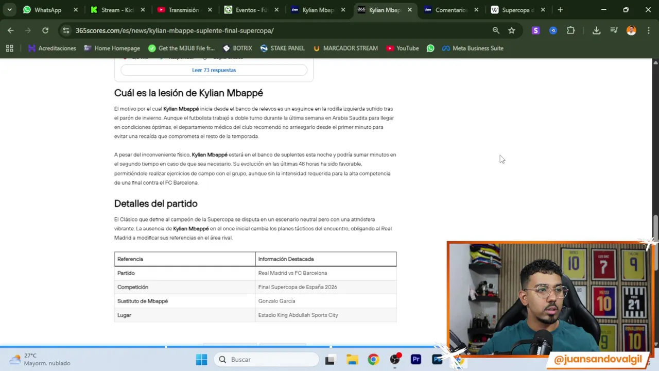Reload the current page

coord(45,30)
